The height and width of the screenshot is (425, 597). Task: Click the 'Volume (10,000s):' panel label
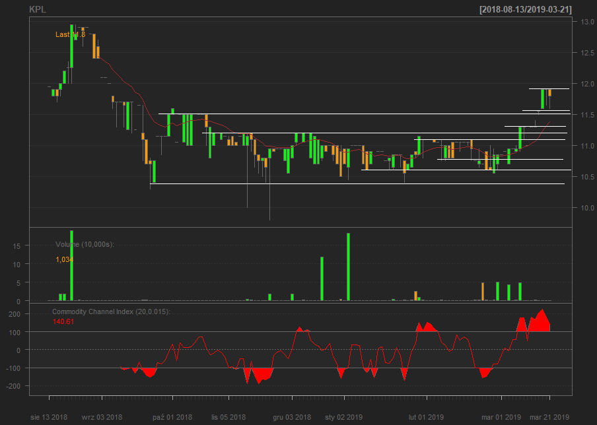(x=85, y=244)
